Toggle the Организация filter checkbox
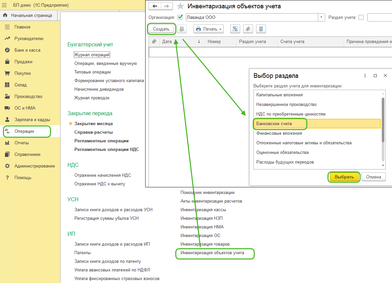Screen dimensions: 392x283 [x=180, y=17]
